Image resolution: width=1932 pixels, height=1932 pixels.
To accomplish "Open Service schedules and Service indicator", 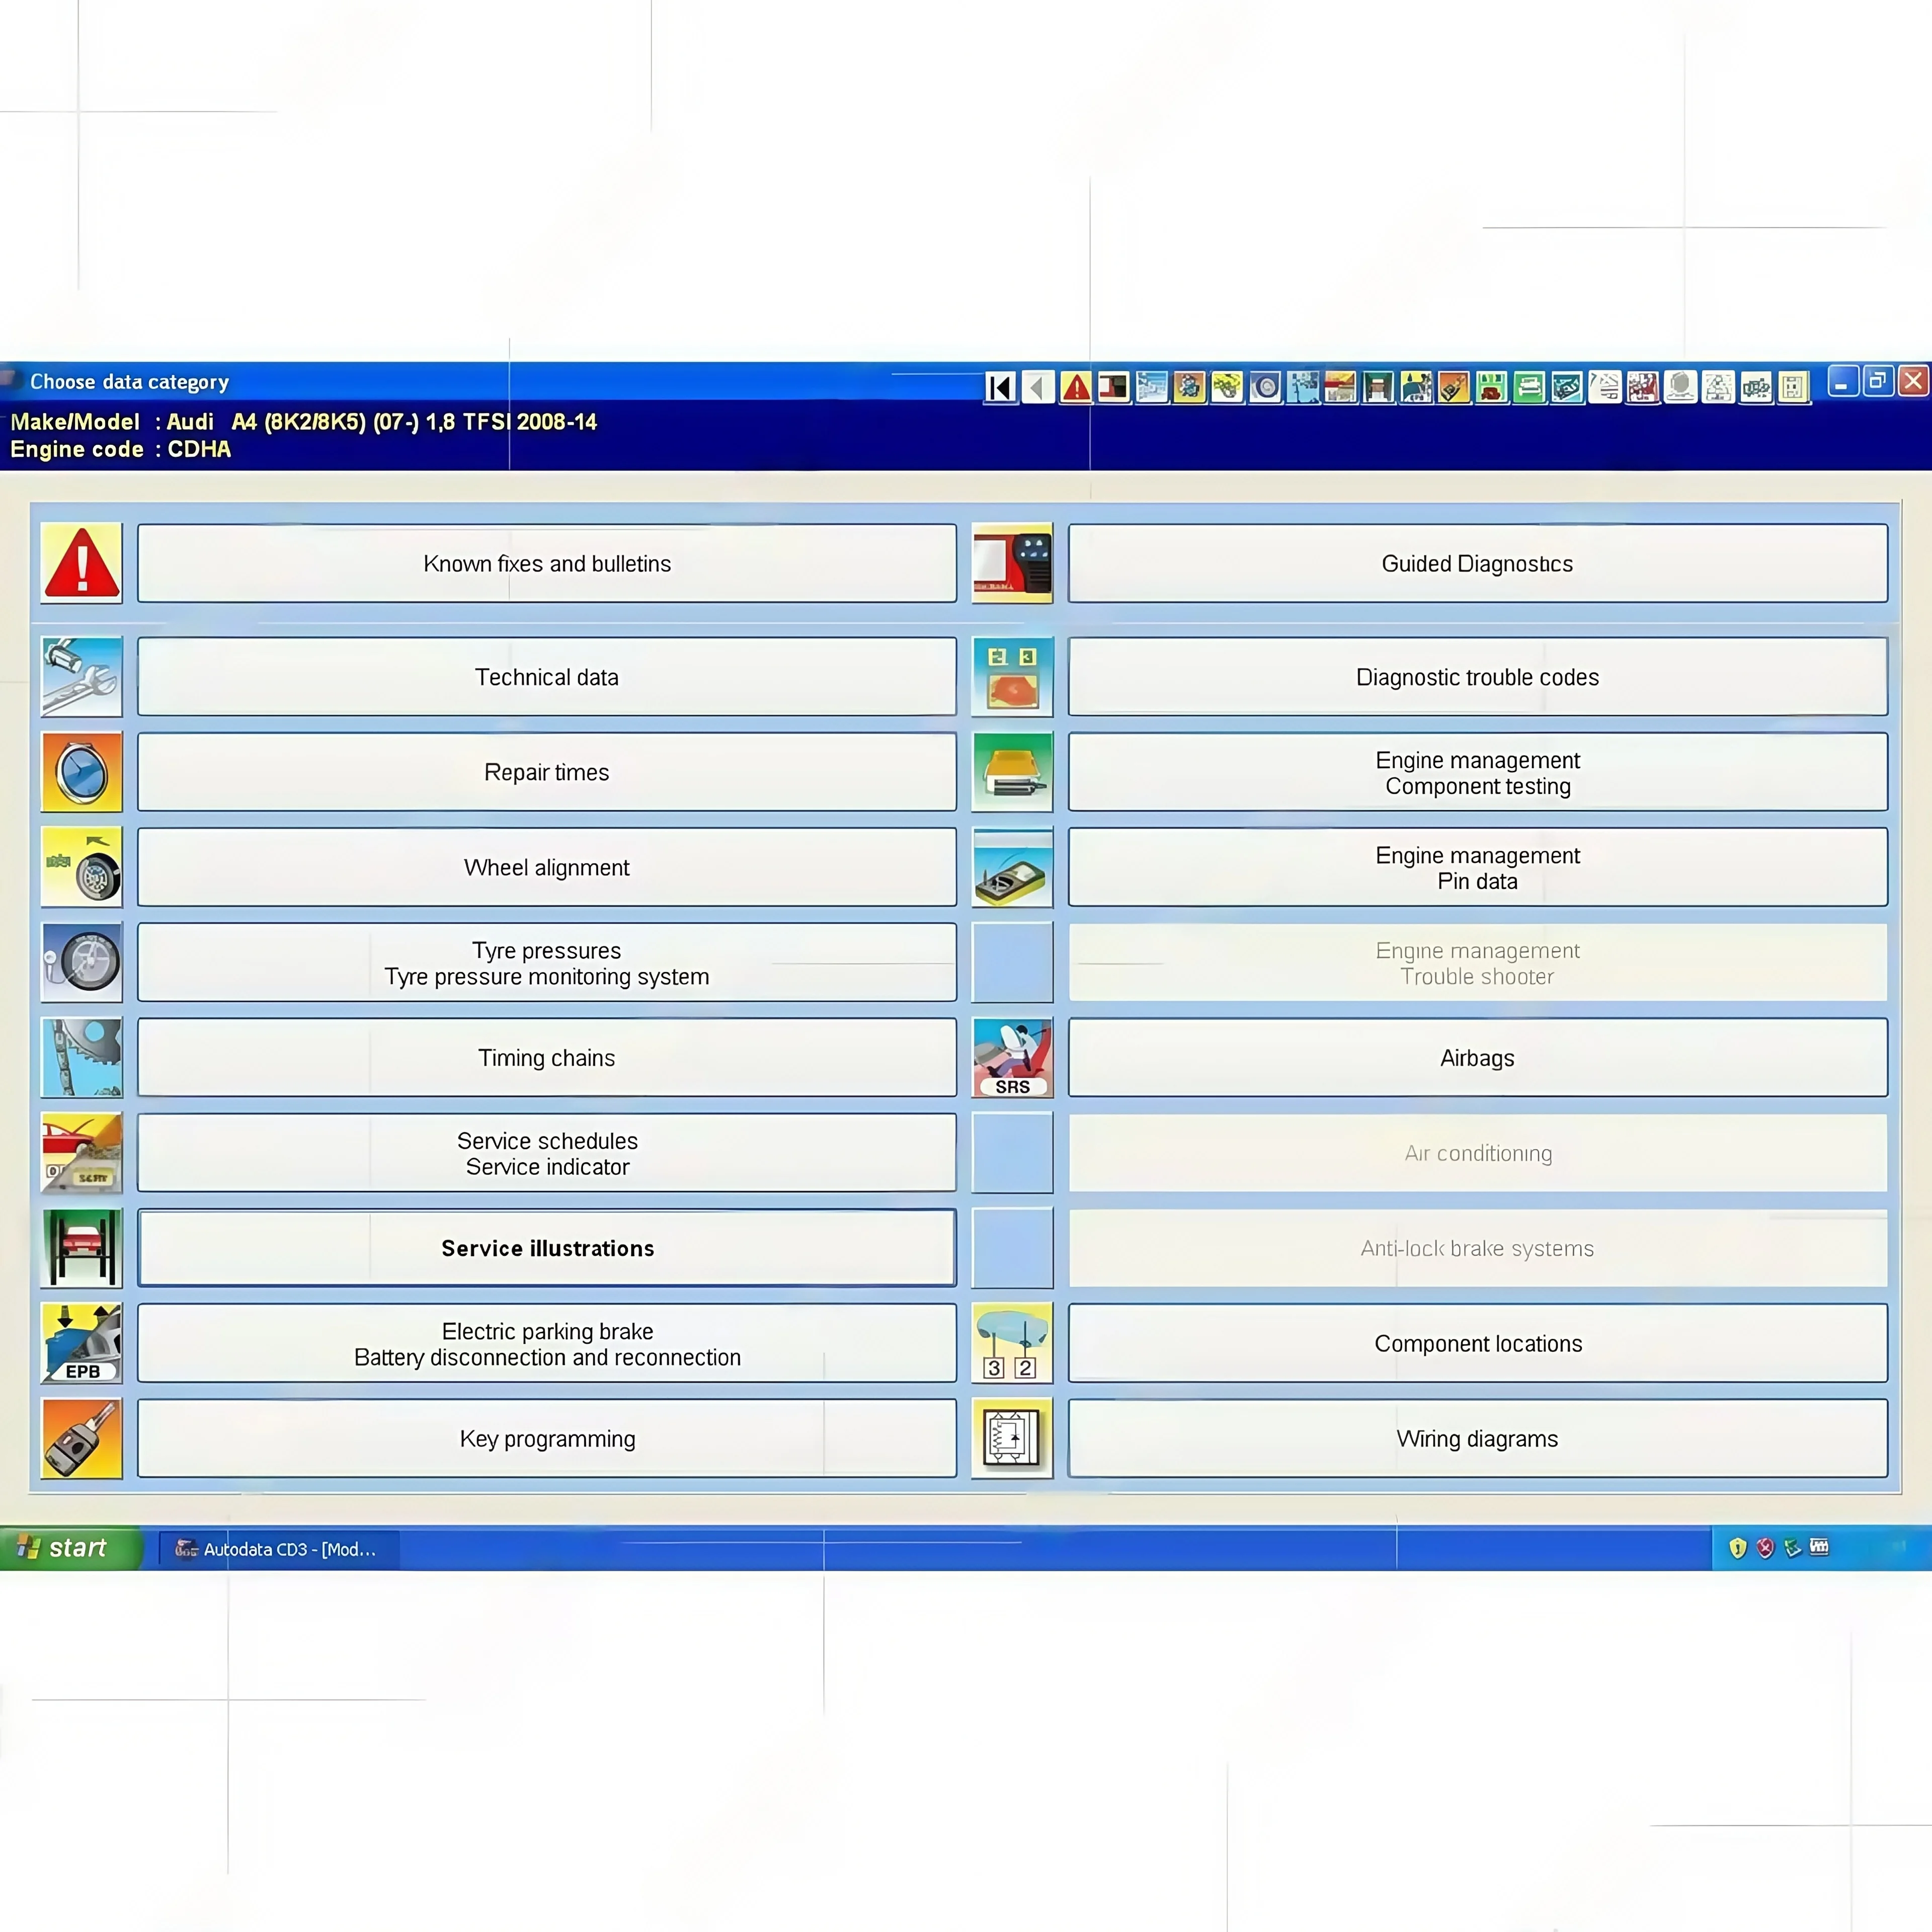I will tap(546, 1153).
